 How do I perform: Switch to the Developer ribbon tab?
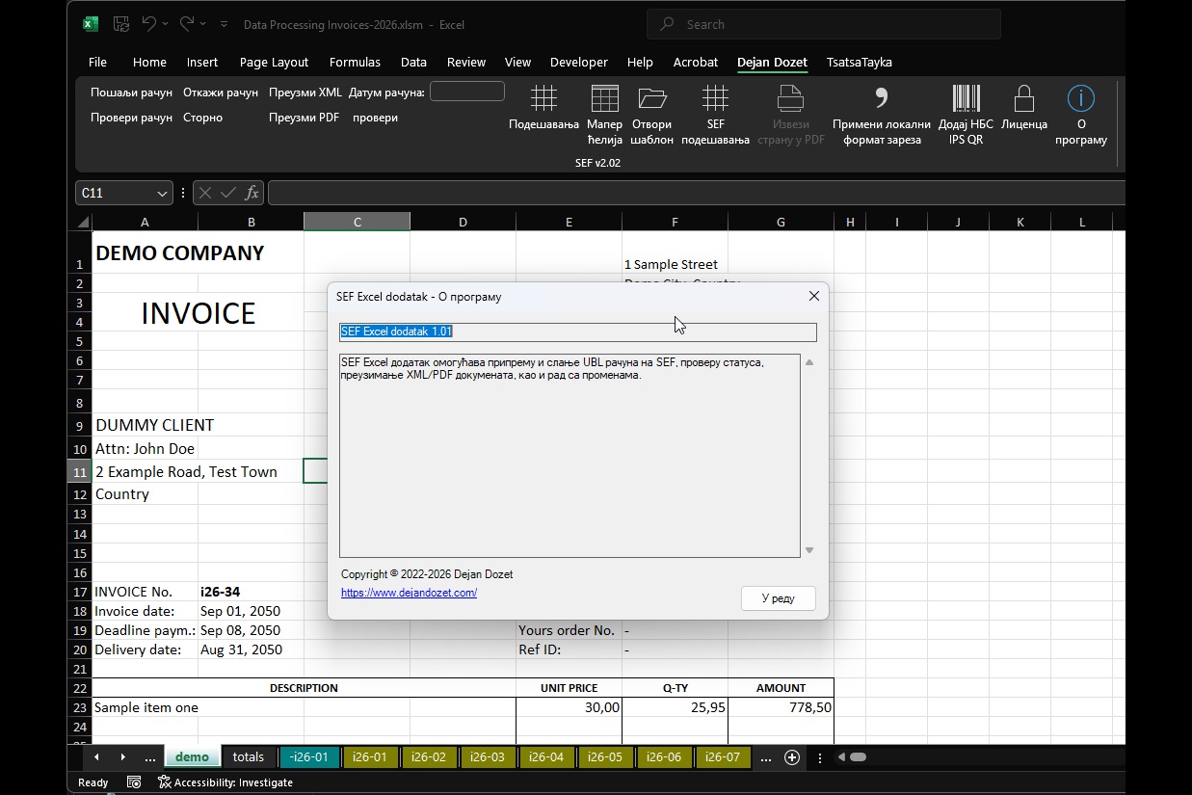(579, 62)
